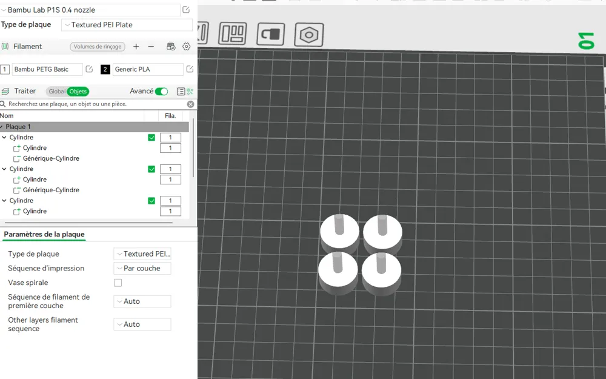Image resolution: width=606 pixels, height=379 pixels.
Task: Clear the object search field
Action: pyautogui.click(x=190, y=104)
